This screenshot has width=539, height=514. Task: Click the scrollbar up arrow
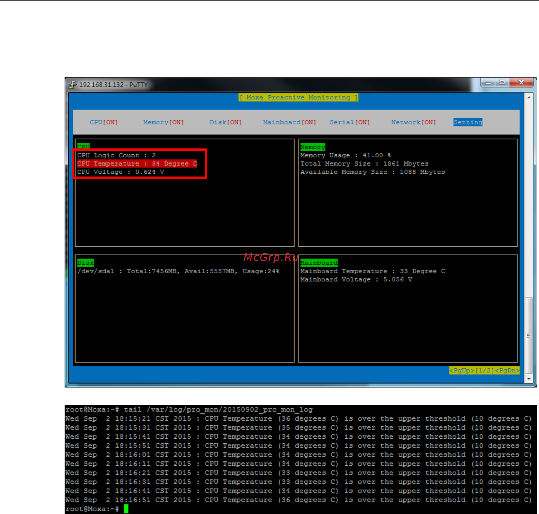coord(529,98)
